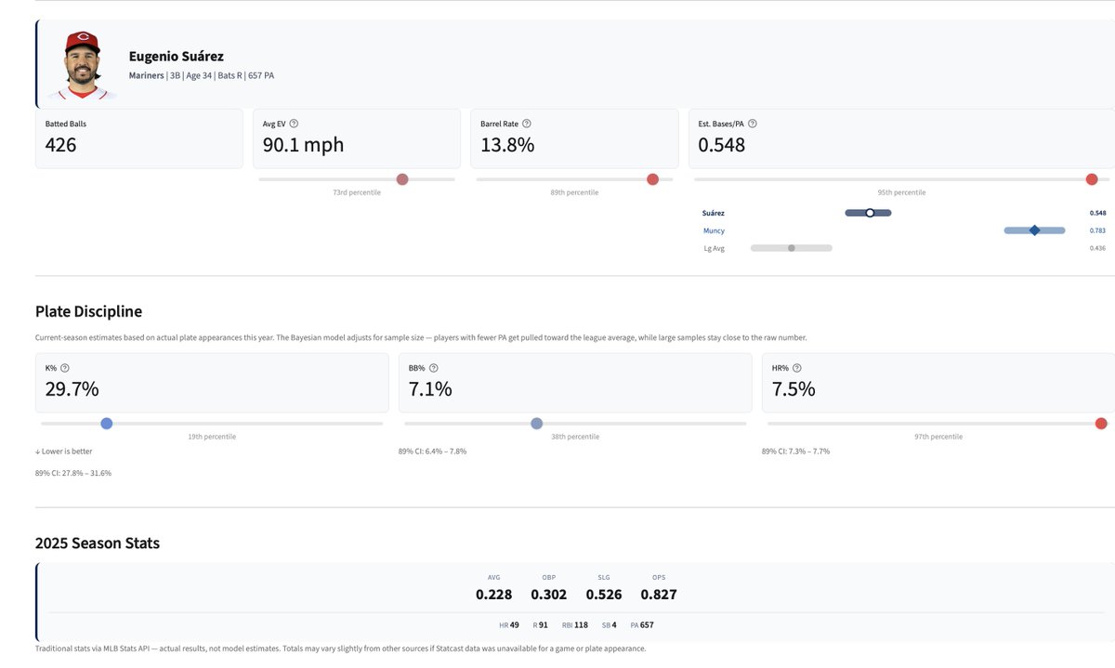Click the 19th percentile label
The width and height of the screenshot is (1115, 668).
click(x=212, y=436)
